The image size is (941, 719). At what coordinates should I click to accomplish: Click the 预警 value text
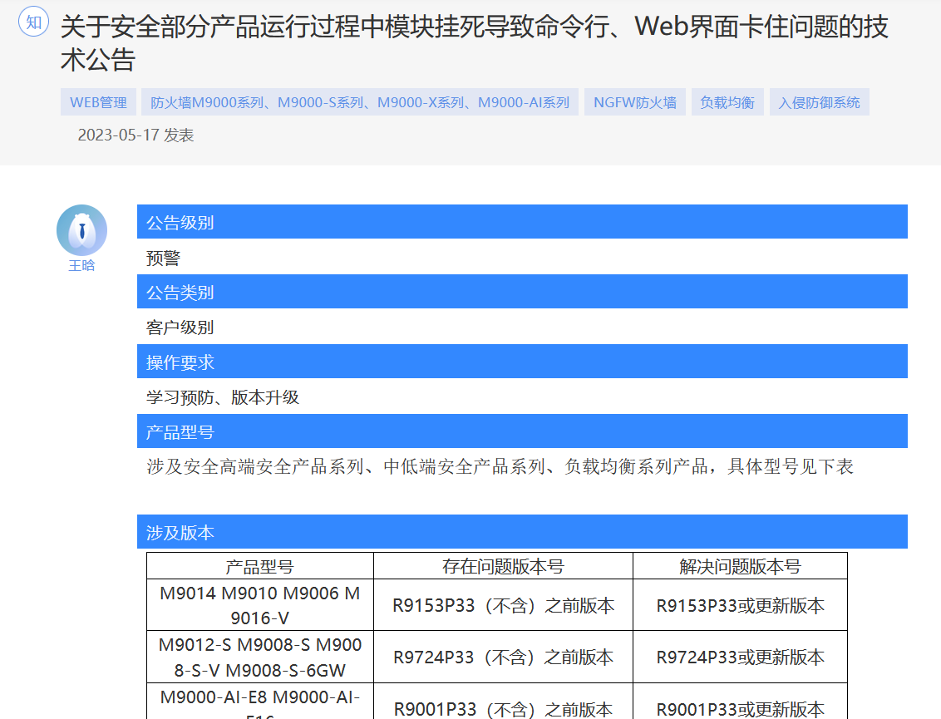[163, 258]
